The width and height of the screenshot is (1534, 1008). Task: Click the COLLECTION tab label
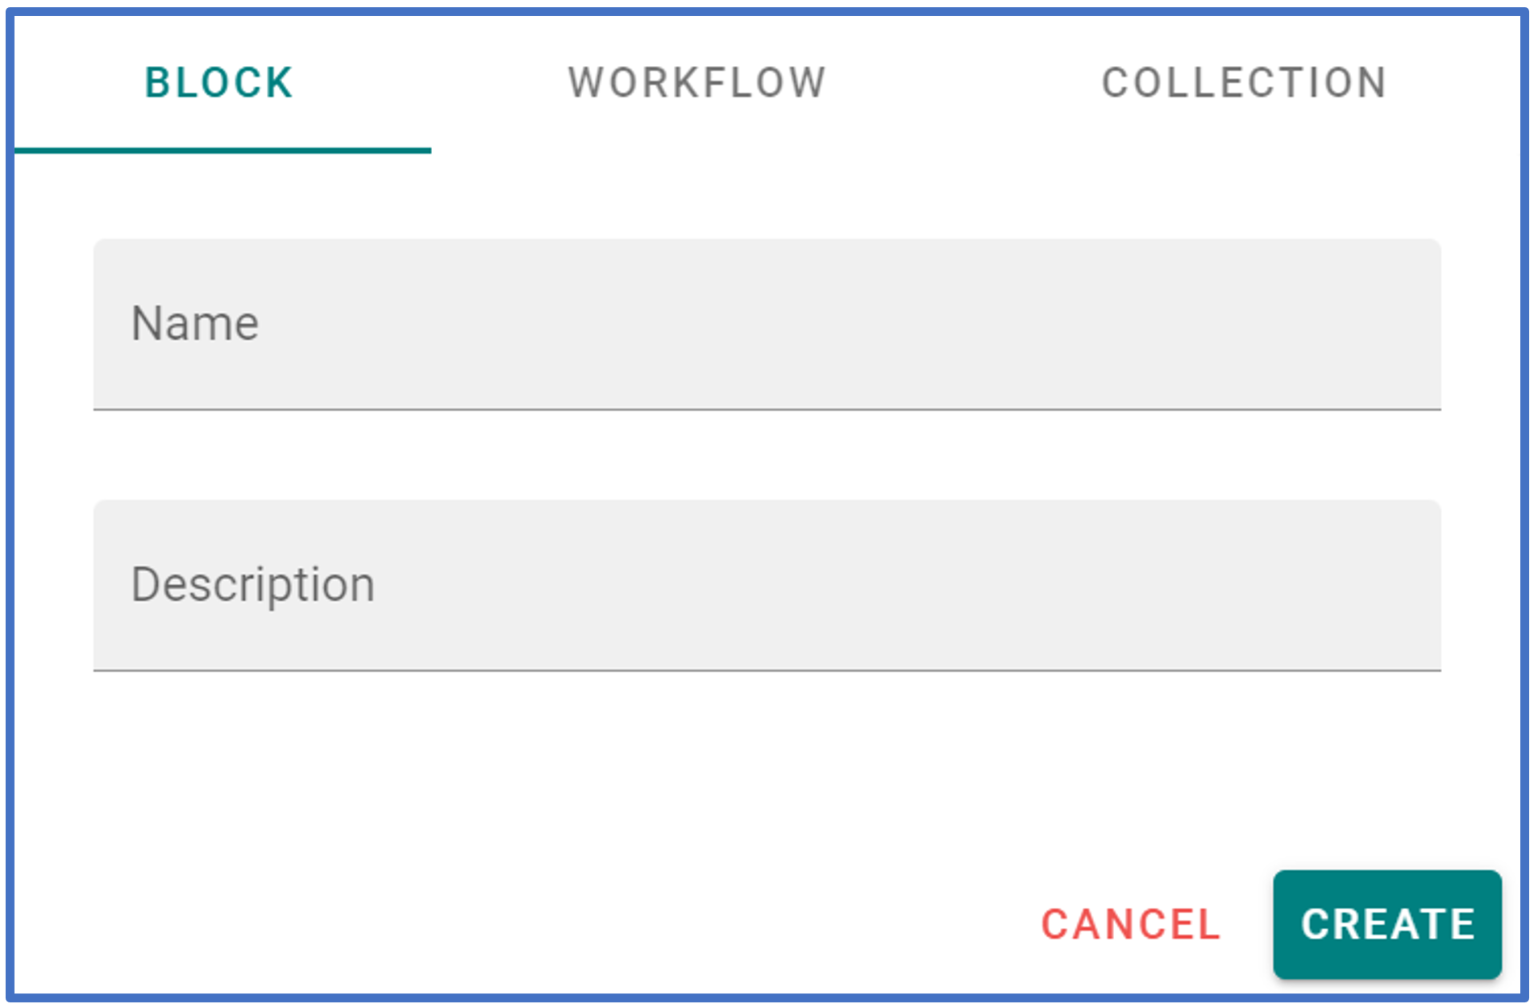coord(1244,83)
